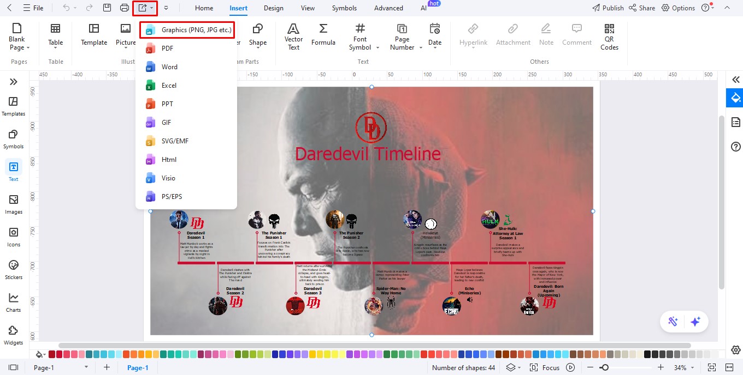Image resolution: width=743 pixels, height=375 pixels.
Task: Open the Export dropdown icon
Action: click(x=145, y=8)
